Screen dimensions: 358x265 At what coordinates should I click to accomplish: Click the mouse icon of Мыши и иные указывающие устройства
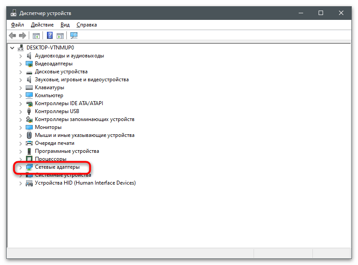tap(29, 135)
